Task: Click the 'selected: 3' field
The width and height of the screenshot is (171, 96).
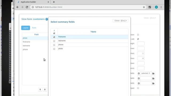Action: pos(146,73)
